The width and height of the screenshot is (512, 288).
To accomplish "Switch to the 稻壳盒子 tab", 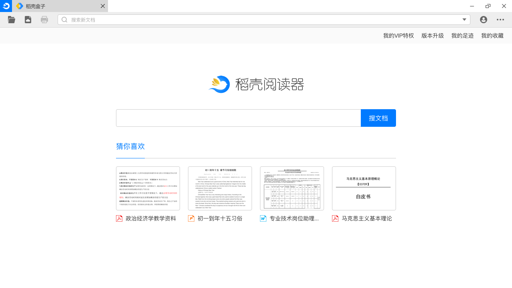I will 60,6.
